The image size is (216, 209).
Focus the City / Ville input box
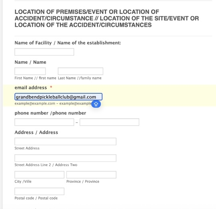tap(39, 175)
